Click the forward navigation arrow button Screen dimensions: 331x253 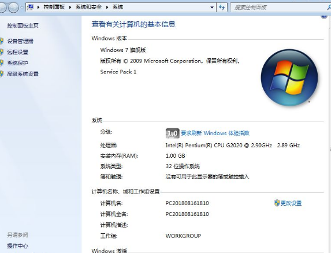pos(13,8)
